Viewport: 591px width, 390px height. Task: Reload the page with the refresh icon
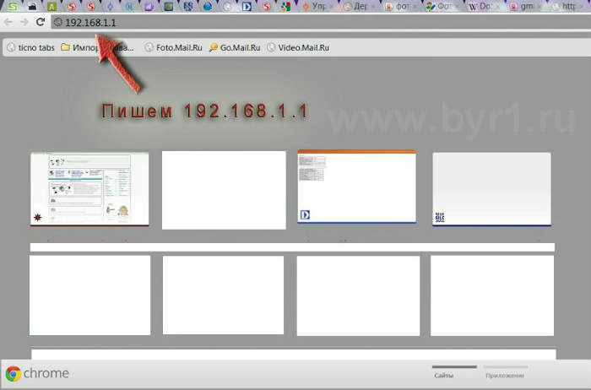click(x=41, y=22)
